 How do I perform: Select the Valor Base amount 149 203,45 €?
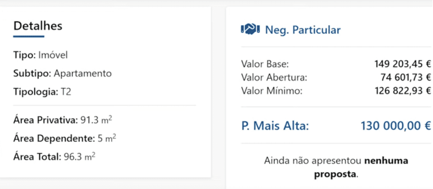pos(403,64)
